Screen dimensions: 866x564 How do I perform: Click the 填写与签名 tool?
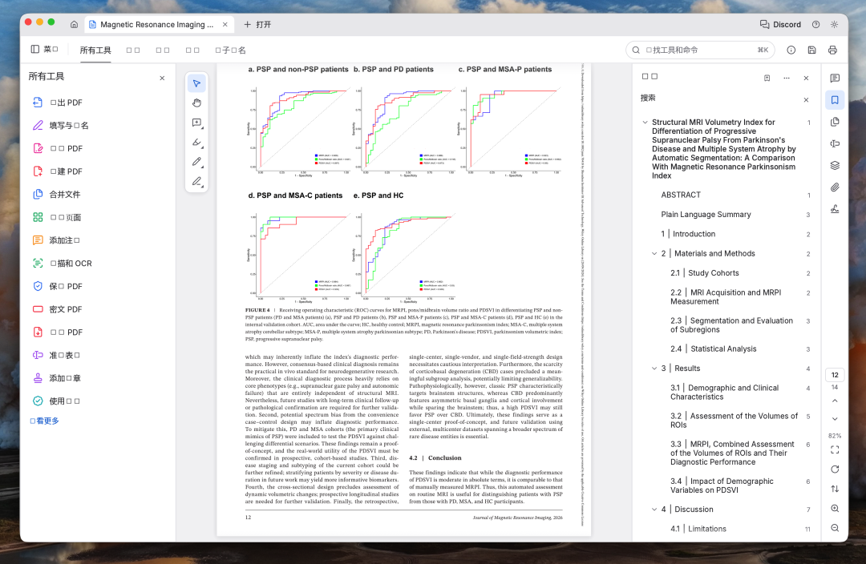pos(68,125)
